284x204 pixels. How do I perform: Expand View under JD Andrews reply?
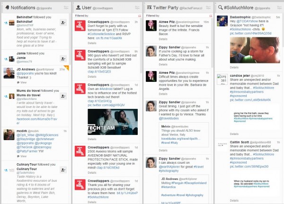click(22, 82)
